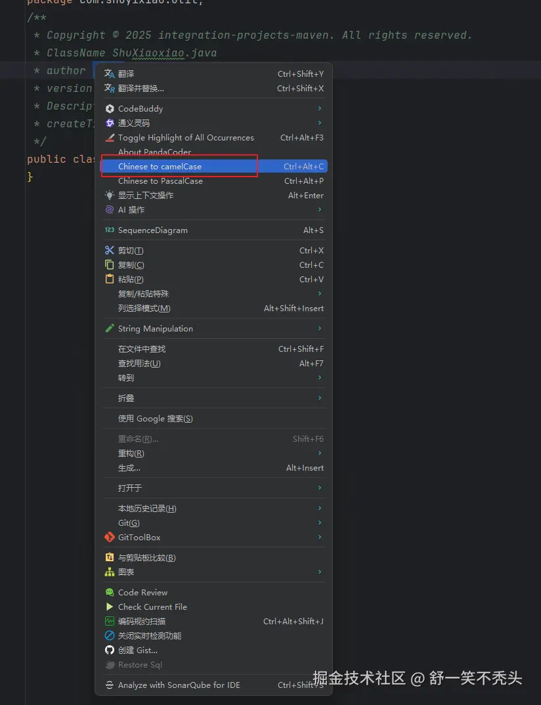541x705 pixels.
Task: Click the ShuXiaoxiao.java class name in the comment
Action: [x=164, y=53]
